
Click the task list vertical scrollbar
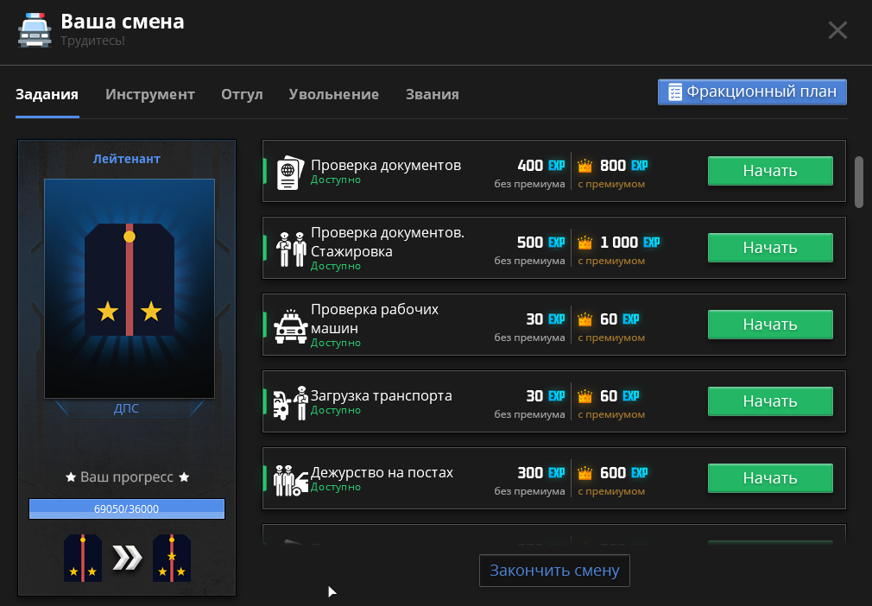pyautogui.click(x=858, y=181)
